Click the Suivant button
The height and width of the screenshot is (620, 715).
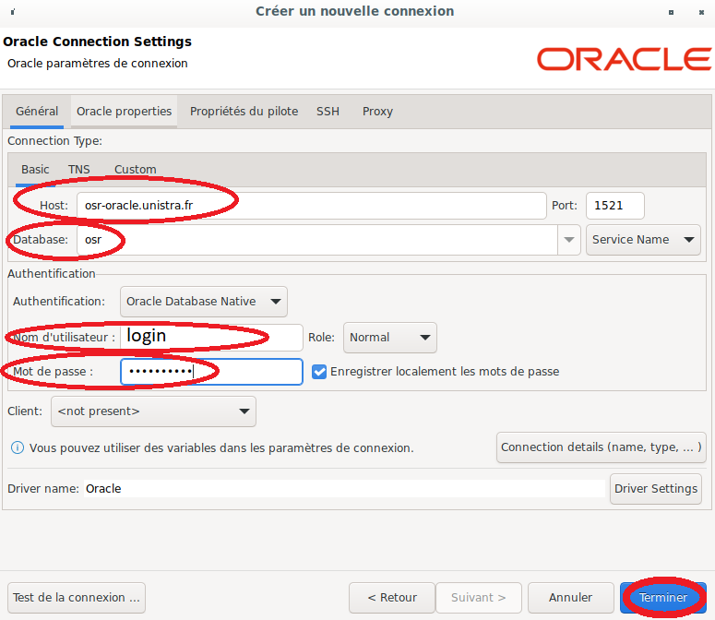479,598
